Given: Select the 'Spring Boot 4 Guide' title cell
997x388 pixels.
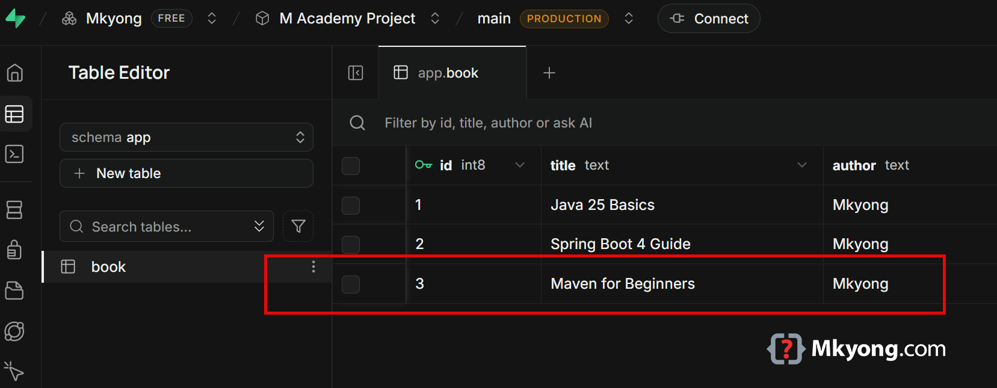Looking at the screenshot, I should coord(682,244).
